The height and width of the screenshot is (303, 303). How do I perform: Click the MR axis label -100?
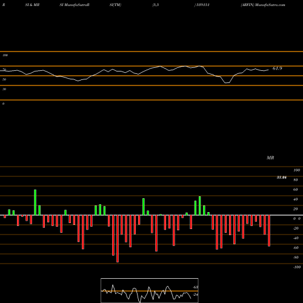pos(297,267)
